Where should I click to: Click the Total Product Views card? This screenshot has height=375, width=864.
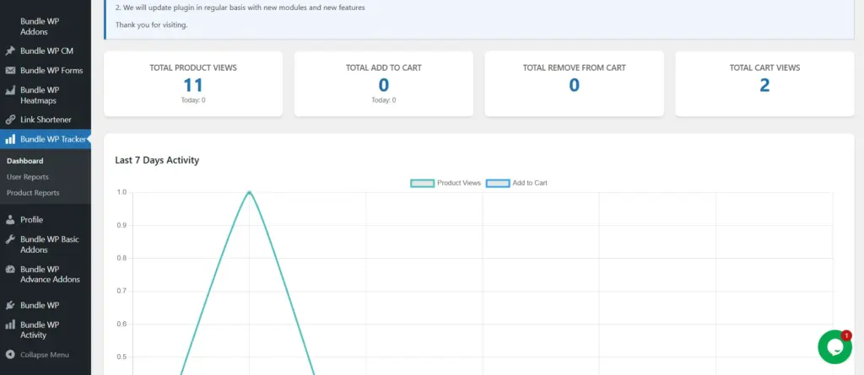pyautogui.click(x=193, y=83)
